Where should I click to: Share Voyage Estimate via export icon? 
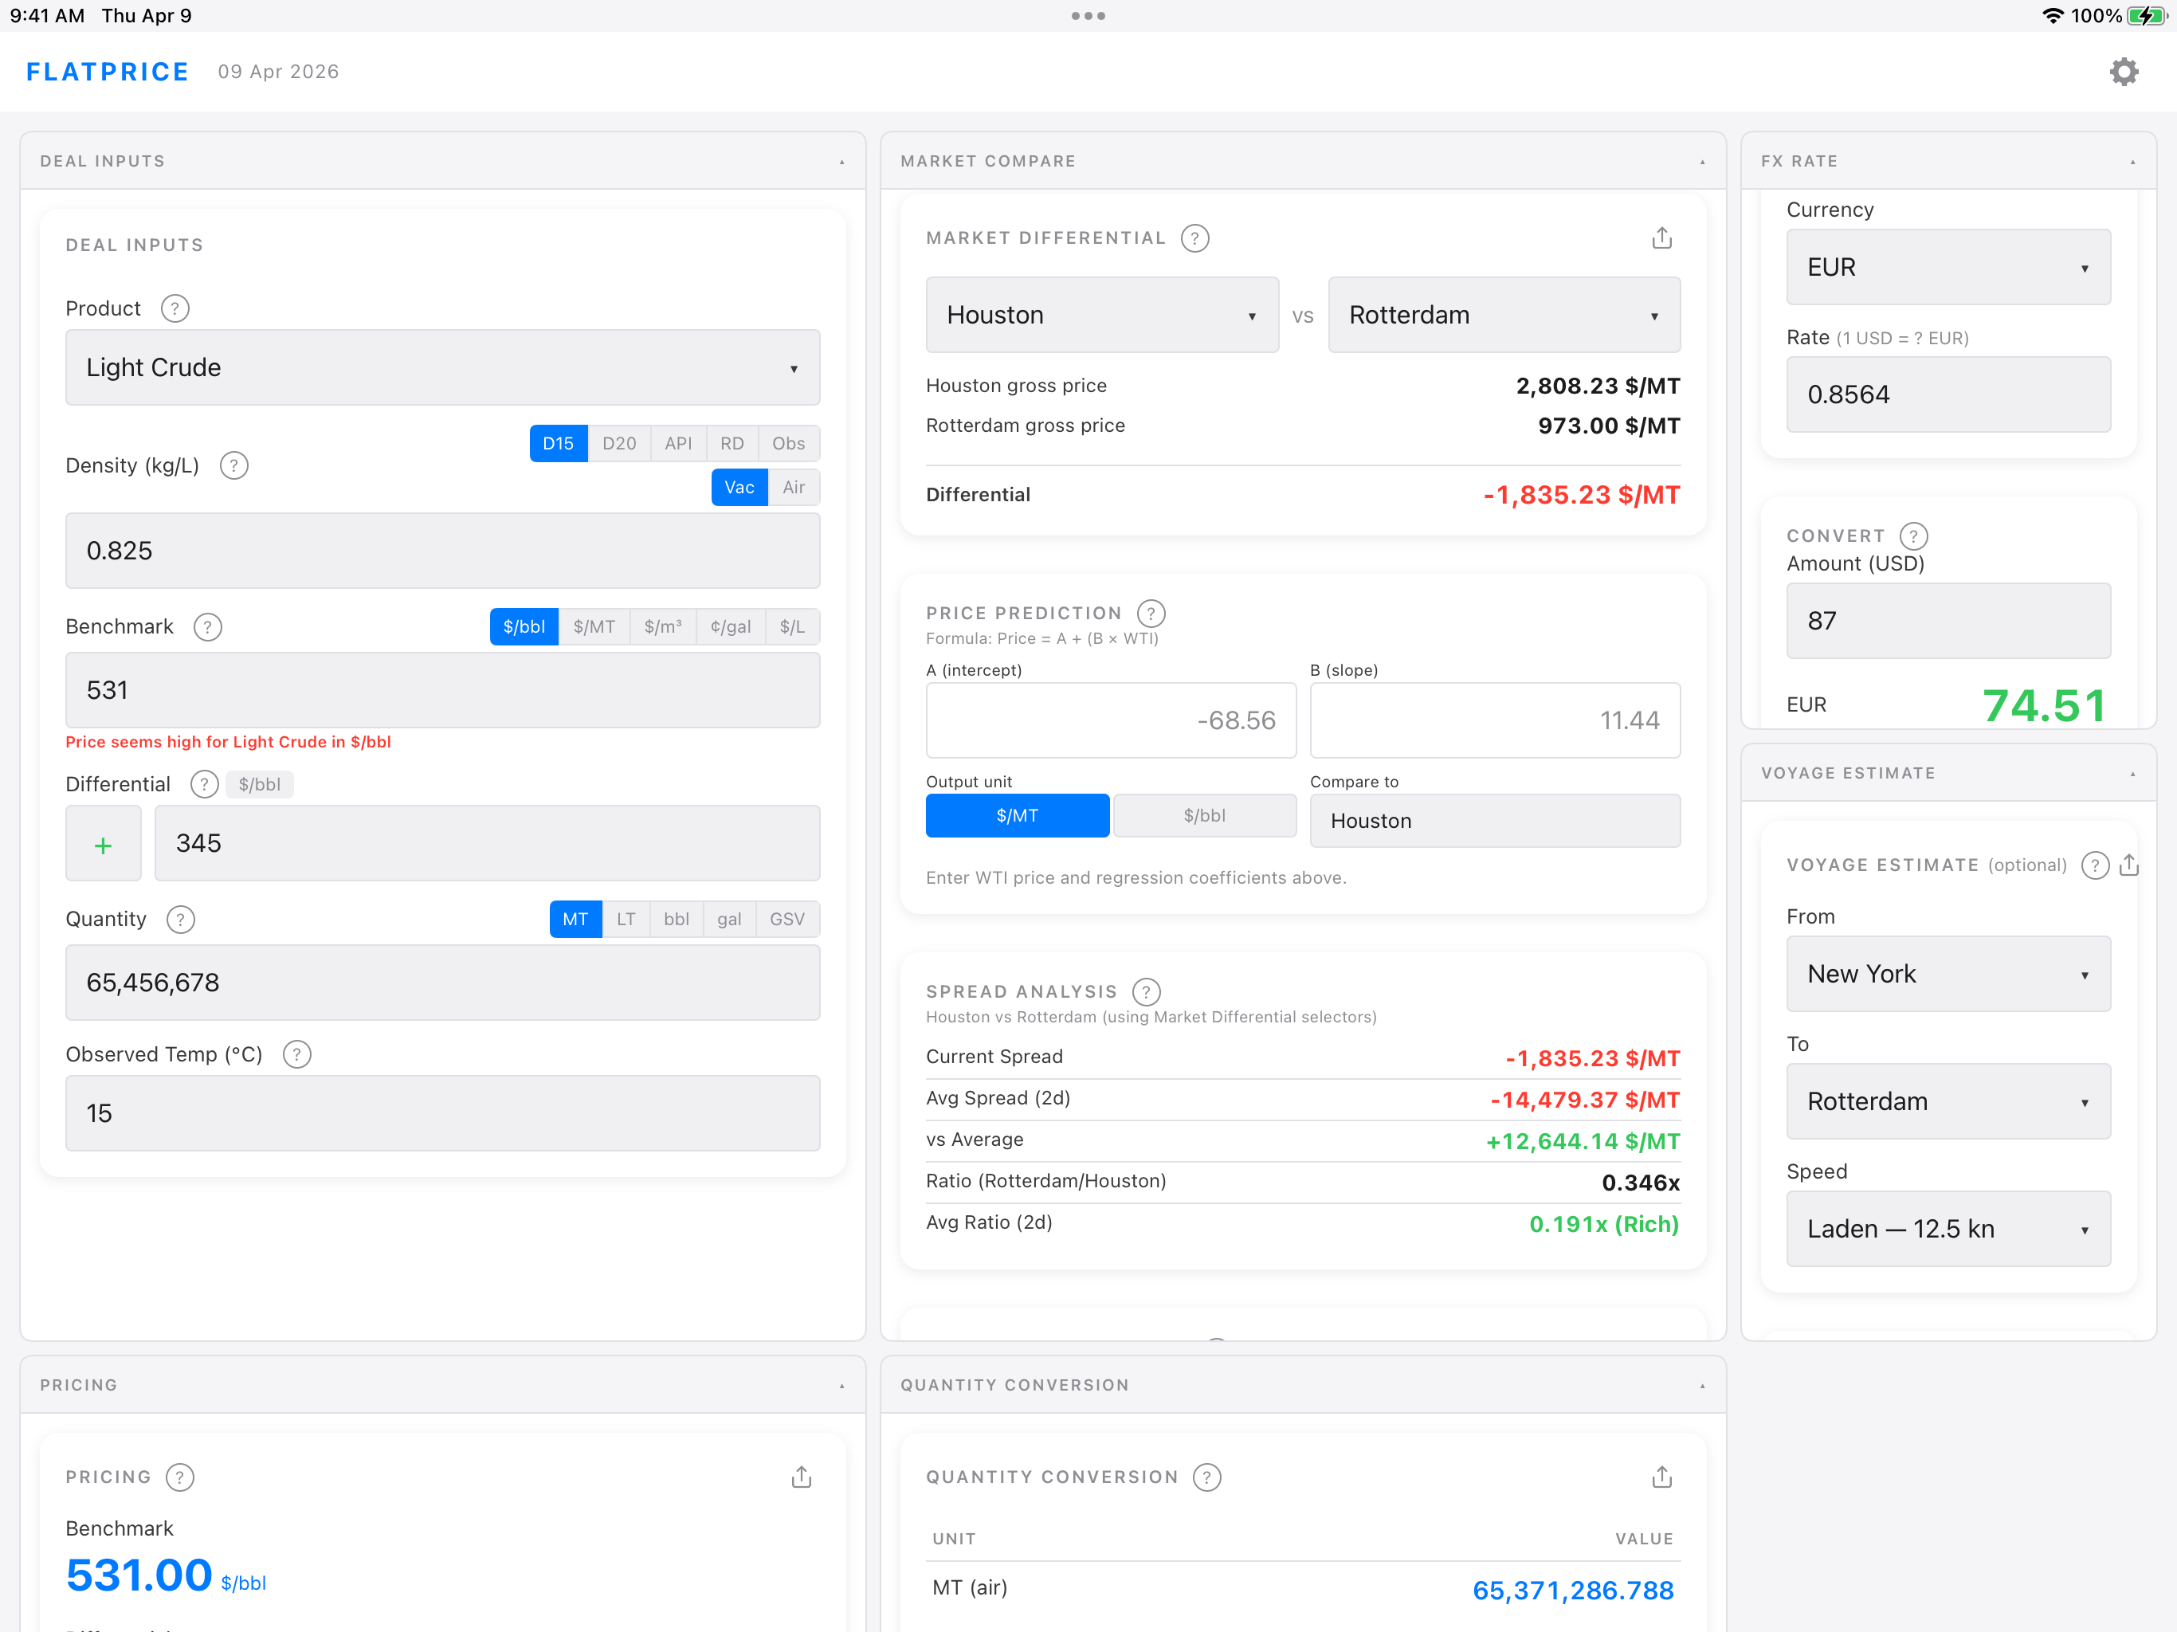coord(2128,865)
